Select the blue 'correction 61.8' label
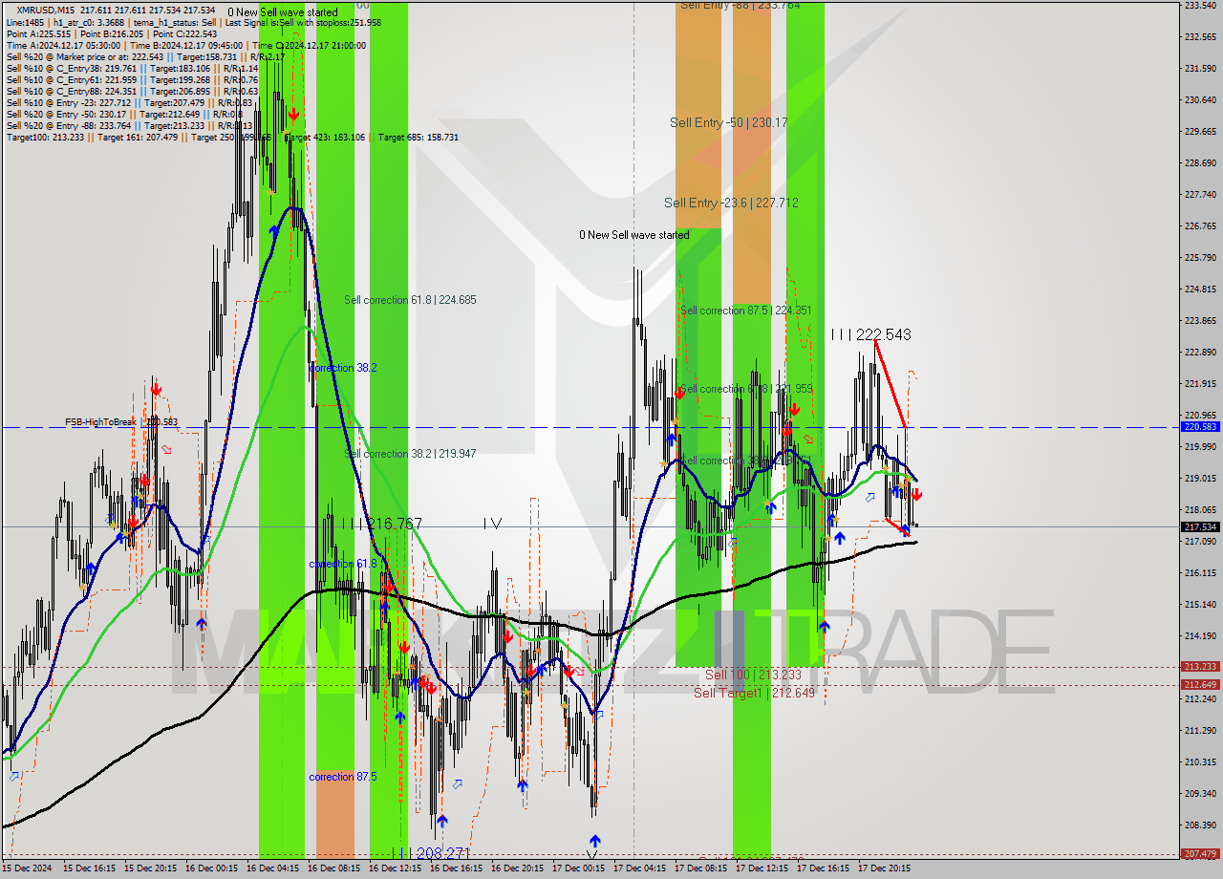Screen dimensions: 1223x879 342,564
